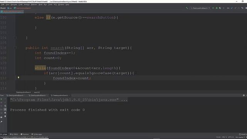Toggle scroll to end icon in console

(x=5, y=109)
